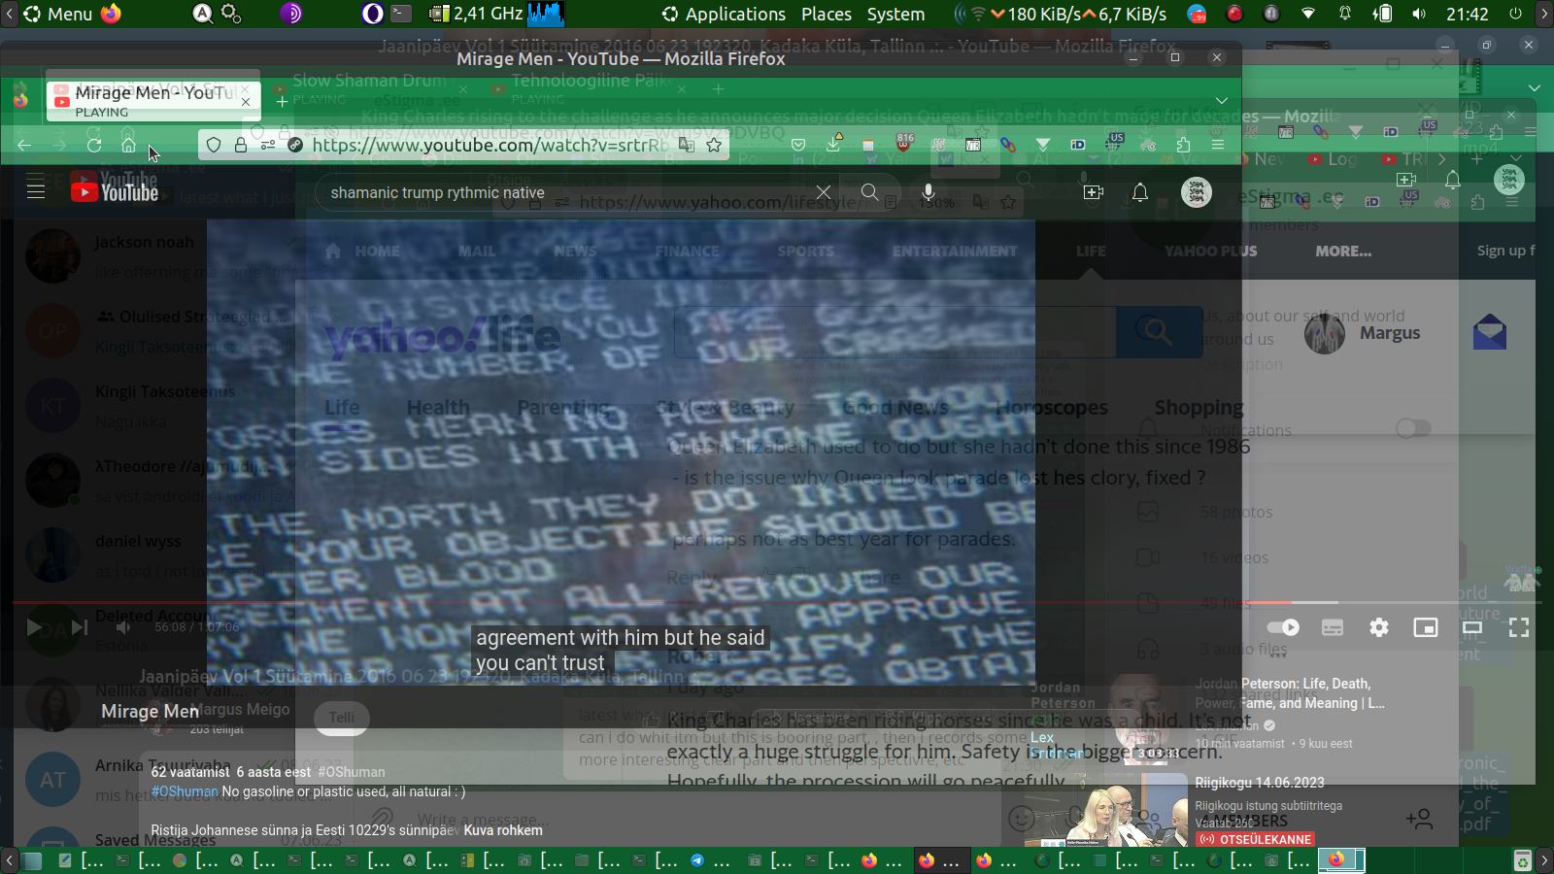Open the tracking protection shield icon
The height and width of the screenshot is (874, 1554).
pyautogui.click(x=214, y=145)
